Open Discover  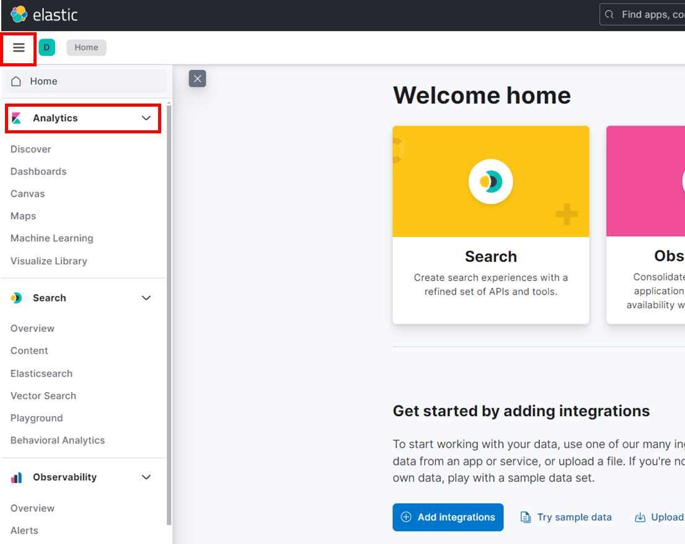pos(30,149)
